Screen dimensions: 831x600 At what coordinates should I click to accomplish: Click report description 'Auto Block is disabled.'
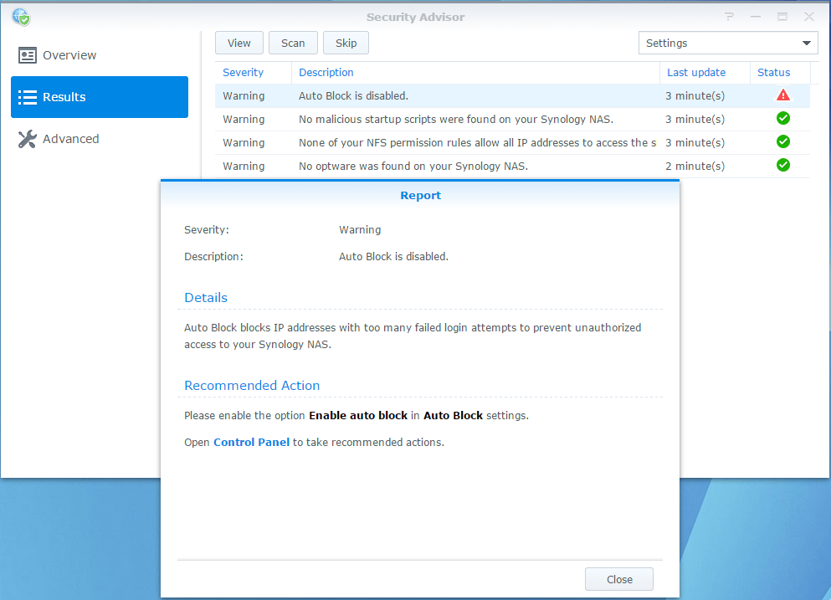tap(393, 257)
